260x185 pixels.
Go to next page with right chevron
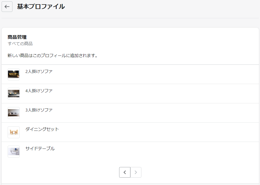point(136,172)
